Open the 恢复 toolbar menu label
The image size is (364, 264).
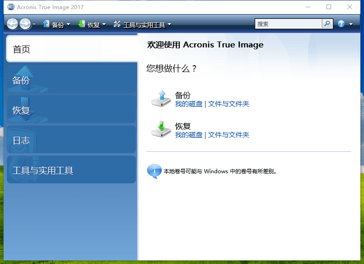[94, 25]
